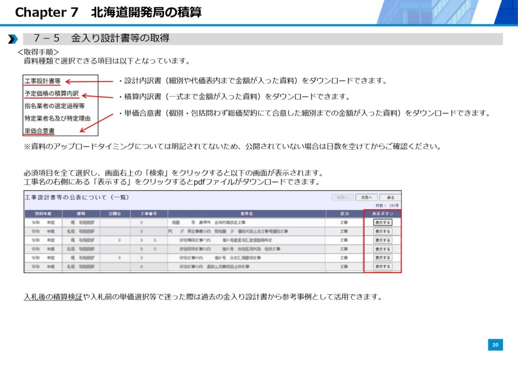Open the PDF via fifth row 表示する

382,257
